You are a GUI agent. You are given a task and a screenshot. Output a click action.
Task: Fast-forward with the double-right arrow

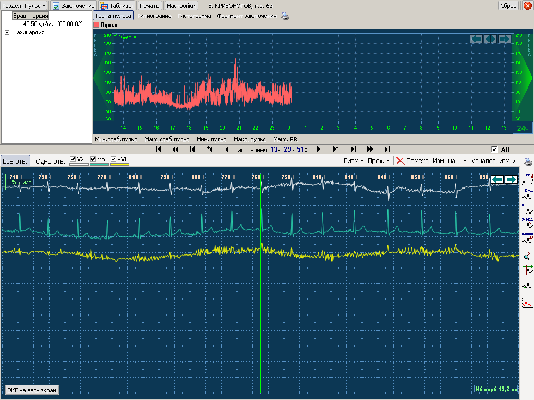coord(370,149)
